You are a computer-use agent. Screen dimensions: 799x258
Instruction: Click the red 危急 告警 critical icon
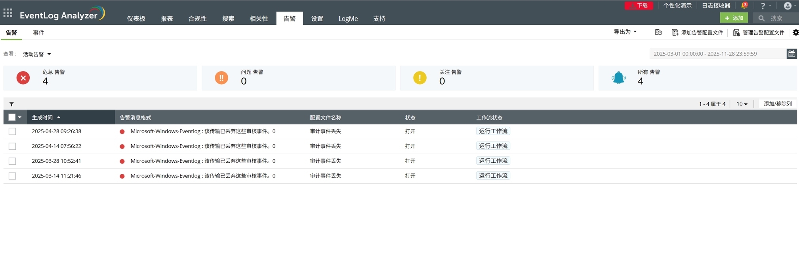[23, 78]
